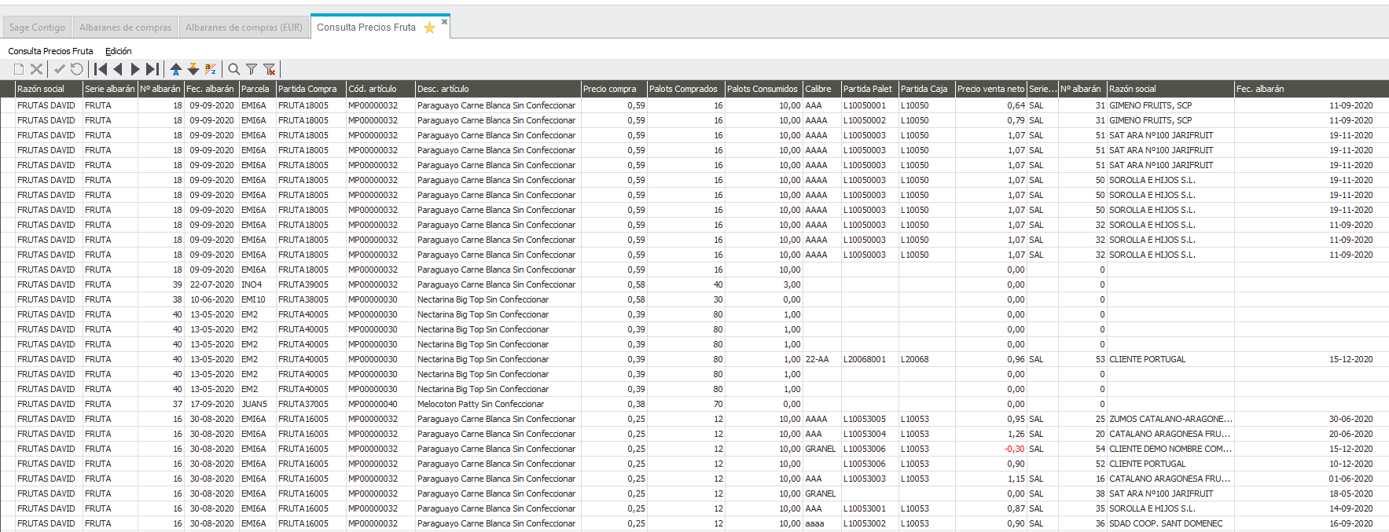Jump to the last record
1389x532 pixels.
click(152, 69)
